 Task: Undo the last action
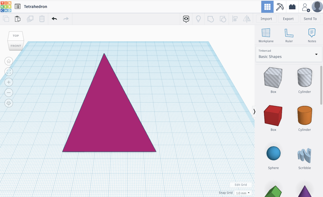(54, 19)
